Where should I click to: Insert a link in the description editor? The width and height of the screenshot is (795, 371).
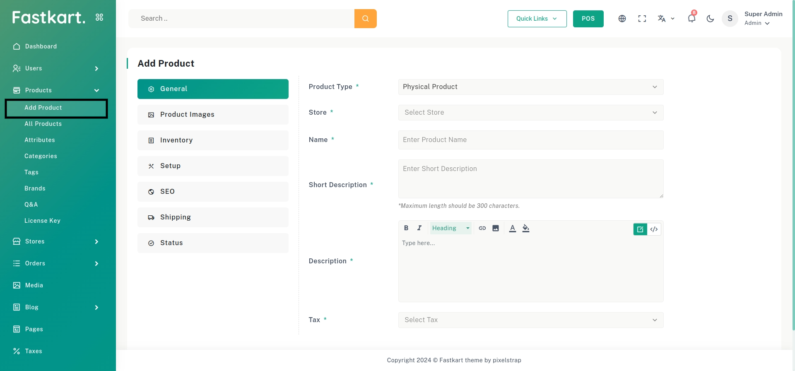(482, 228)
